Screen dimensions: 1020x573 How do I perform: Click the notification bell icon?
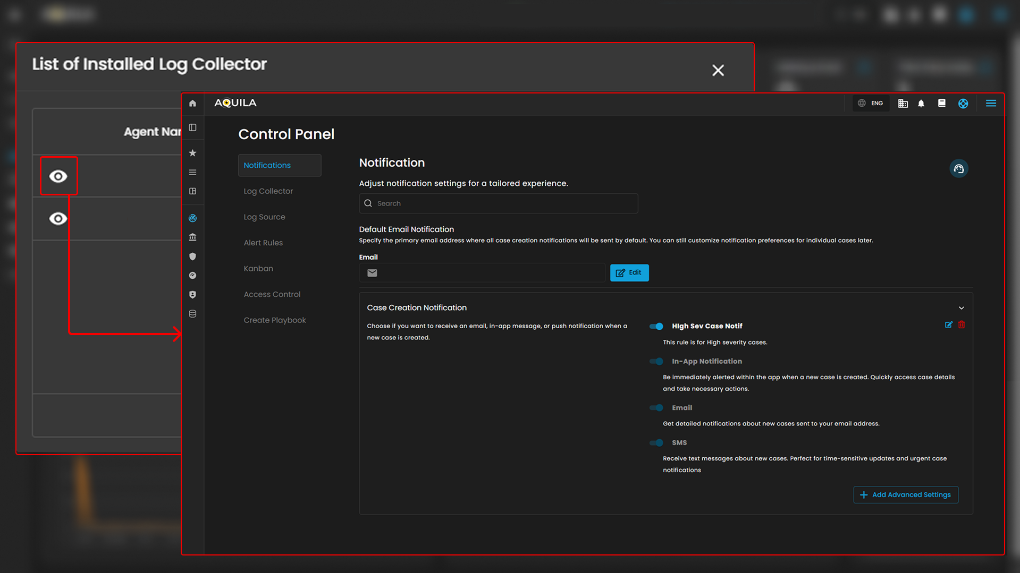(x=921, y=104)
